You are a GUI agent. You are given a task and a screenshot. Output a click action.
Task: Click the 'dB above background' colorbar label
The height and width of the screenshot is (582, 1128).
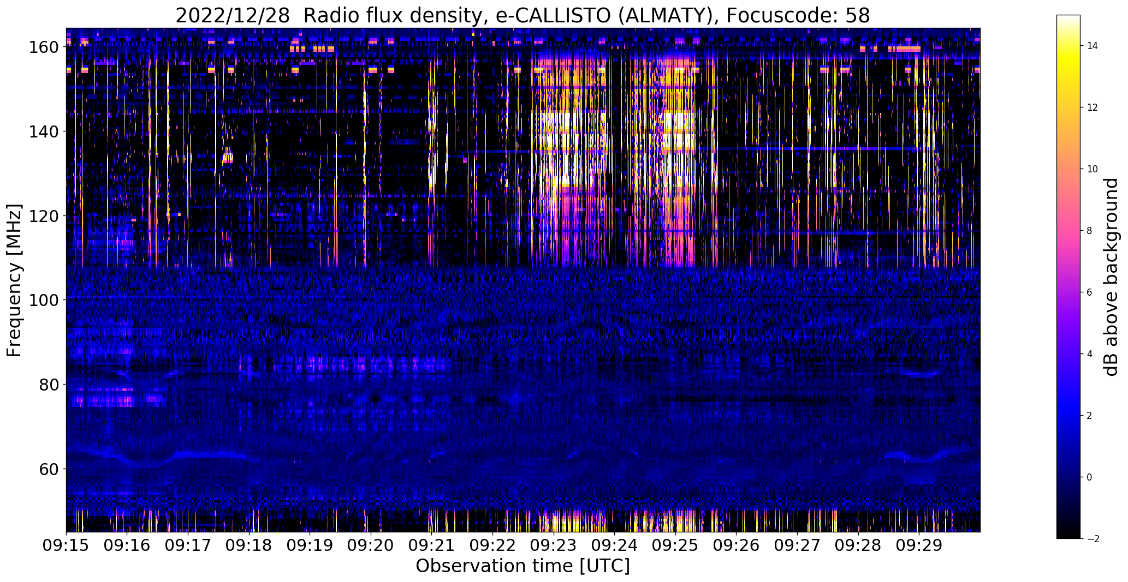pyautogui.click(x=1111, y=277)
